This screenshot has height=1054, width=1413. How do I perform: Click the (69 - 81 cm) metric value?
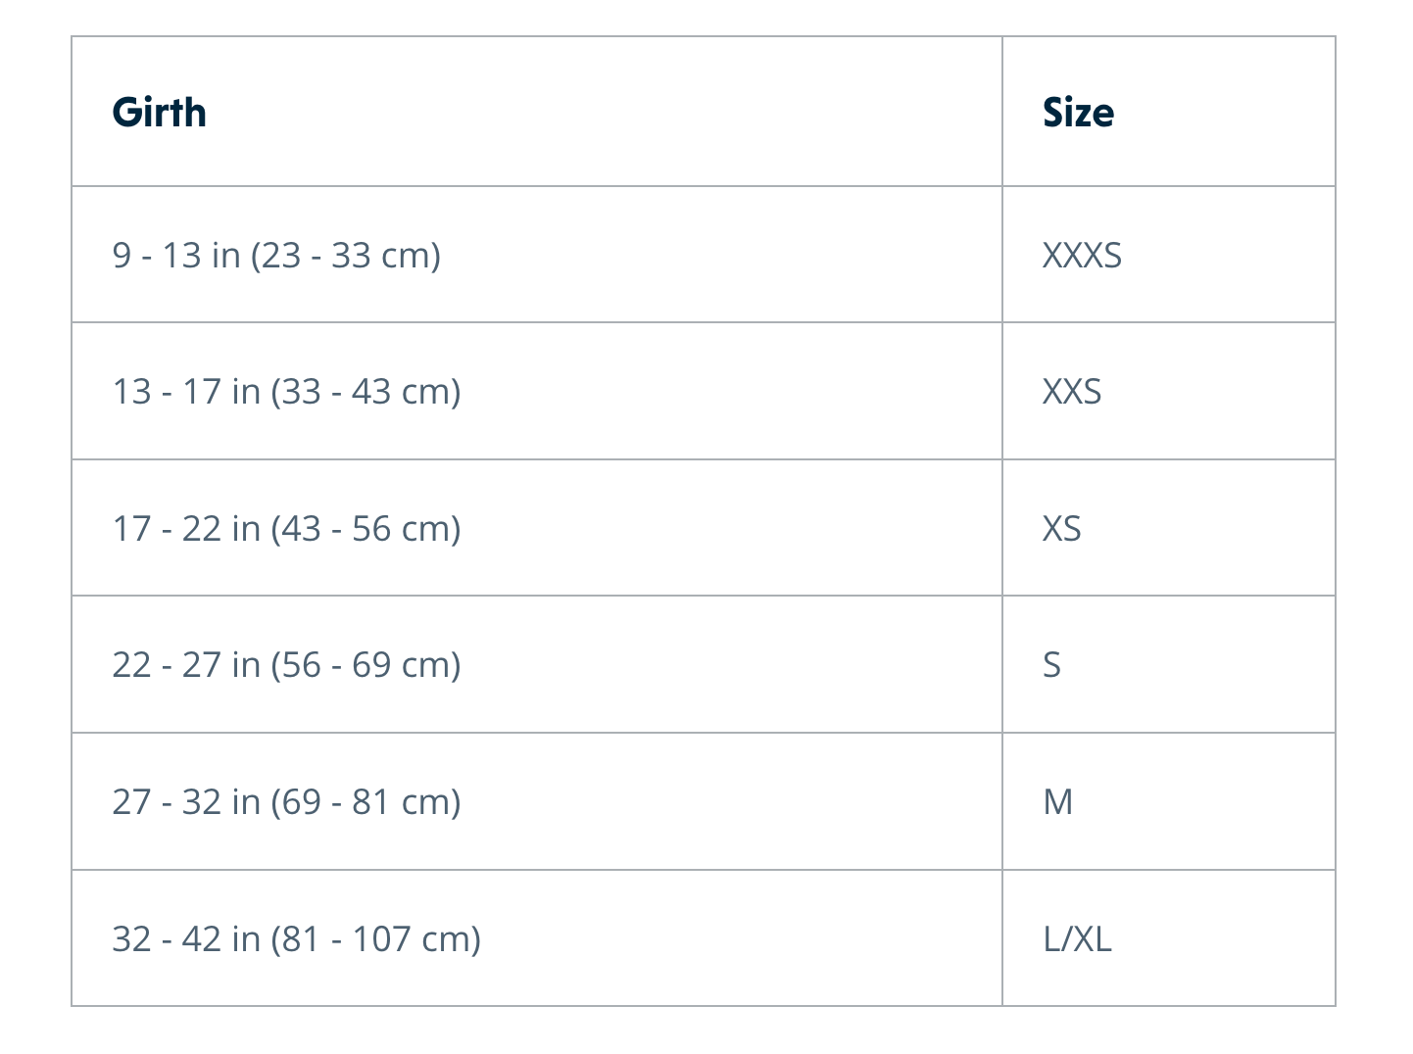[365, 802]
